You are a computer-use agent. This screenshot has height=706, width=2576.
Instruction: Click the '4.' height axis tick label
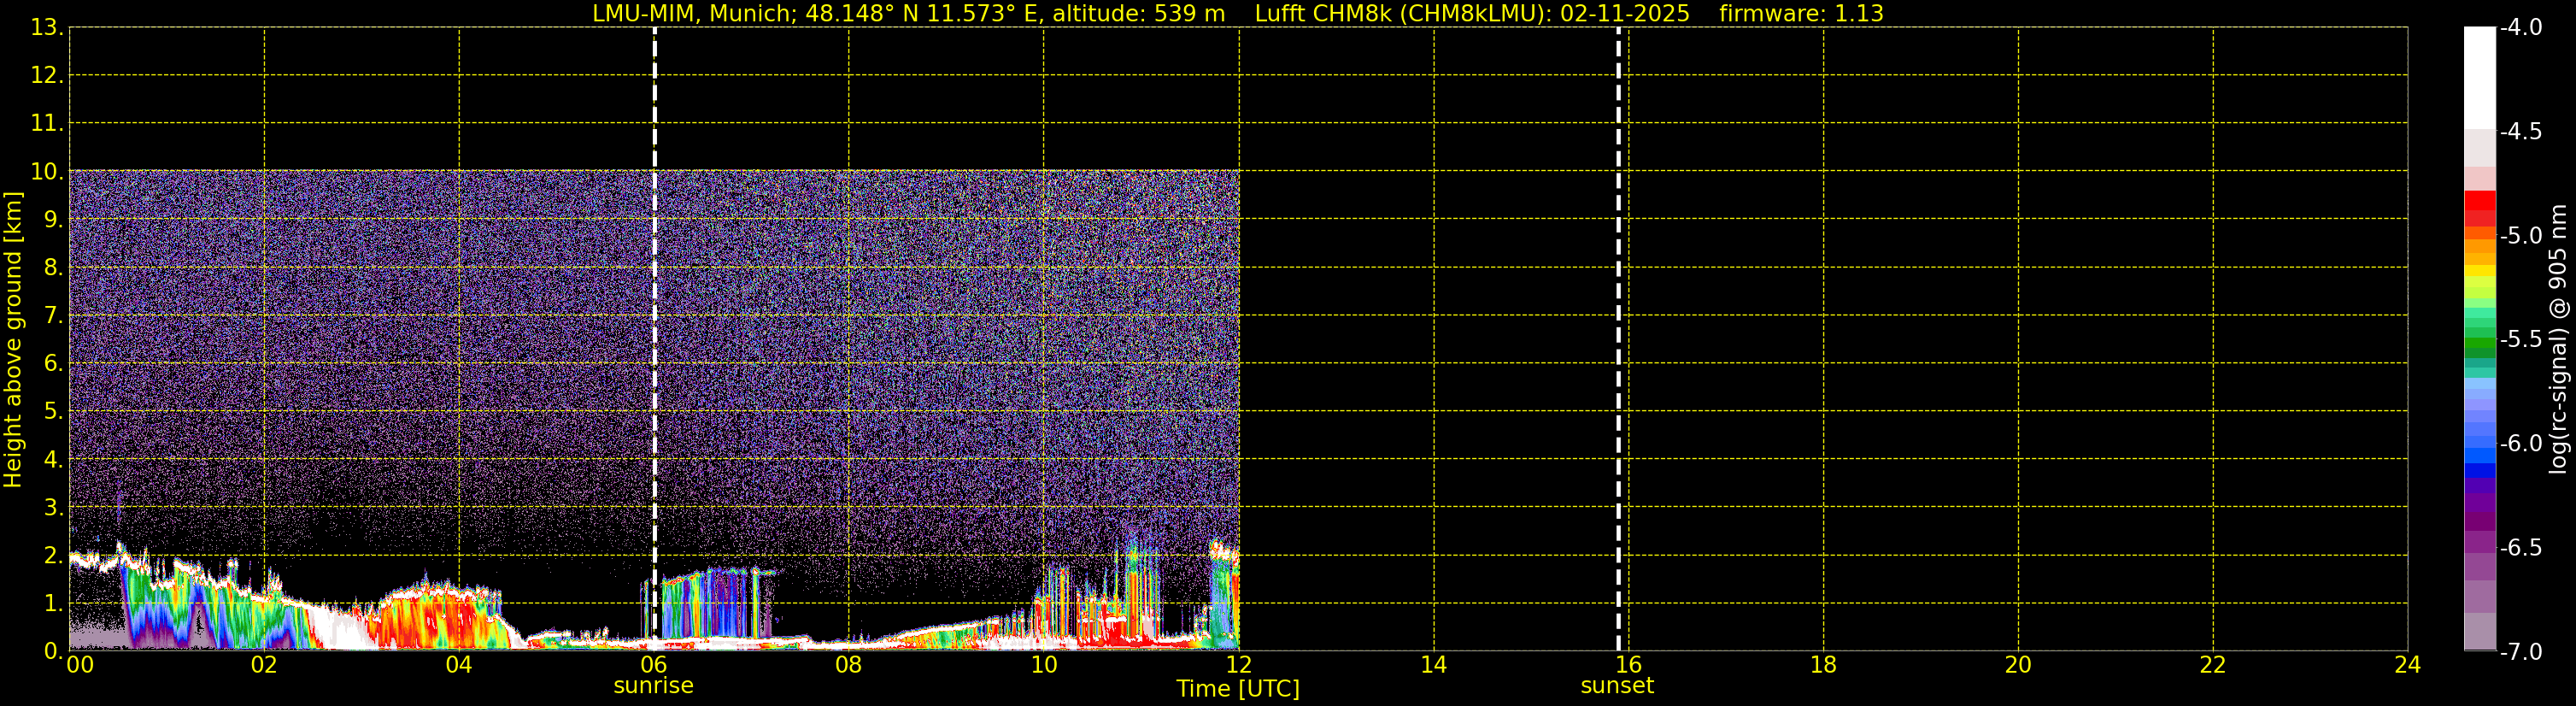(x=53, y=459)
